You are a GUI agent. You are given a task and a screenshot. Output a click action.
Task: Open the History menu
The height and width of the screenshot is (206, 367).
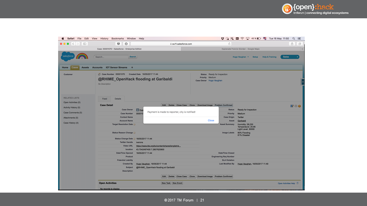tap(104, 39)
